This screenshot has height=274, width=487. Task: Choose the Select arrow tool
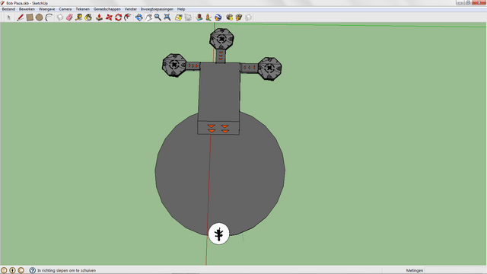(8, 18)
